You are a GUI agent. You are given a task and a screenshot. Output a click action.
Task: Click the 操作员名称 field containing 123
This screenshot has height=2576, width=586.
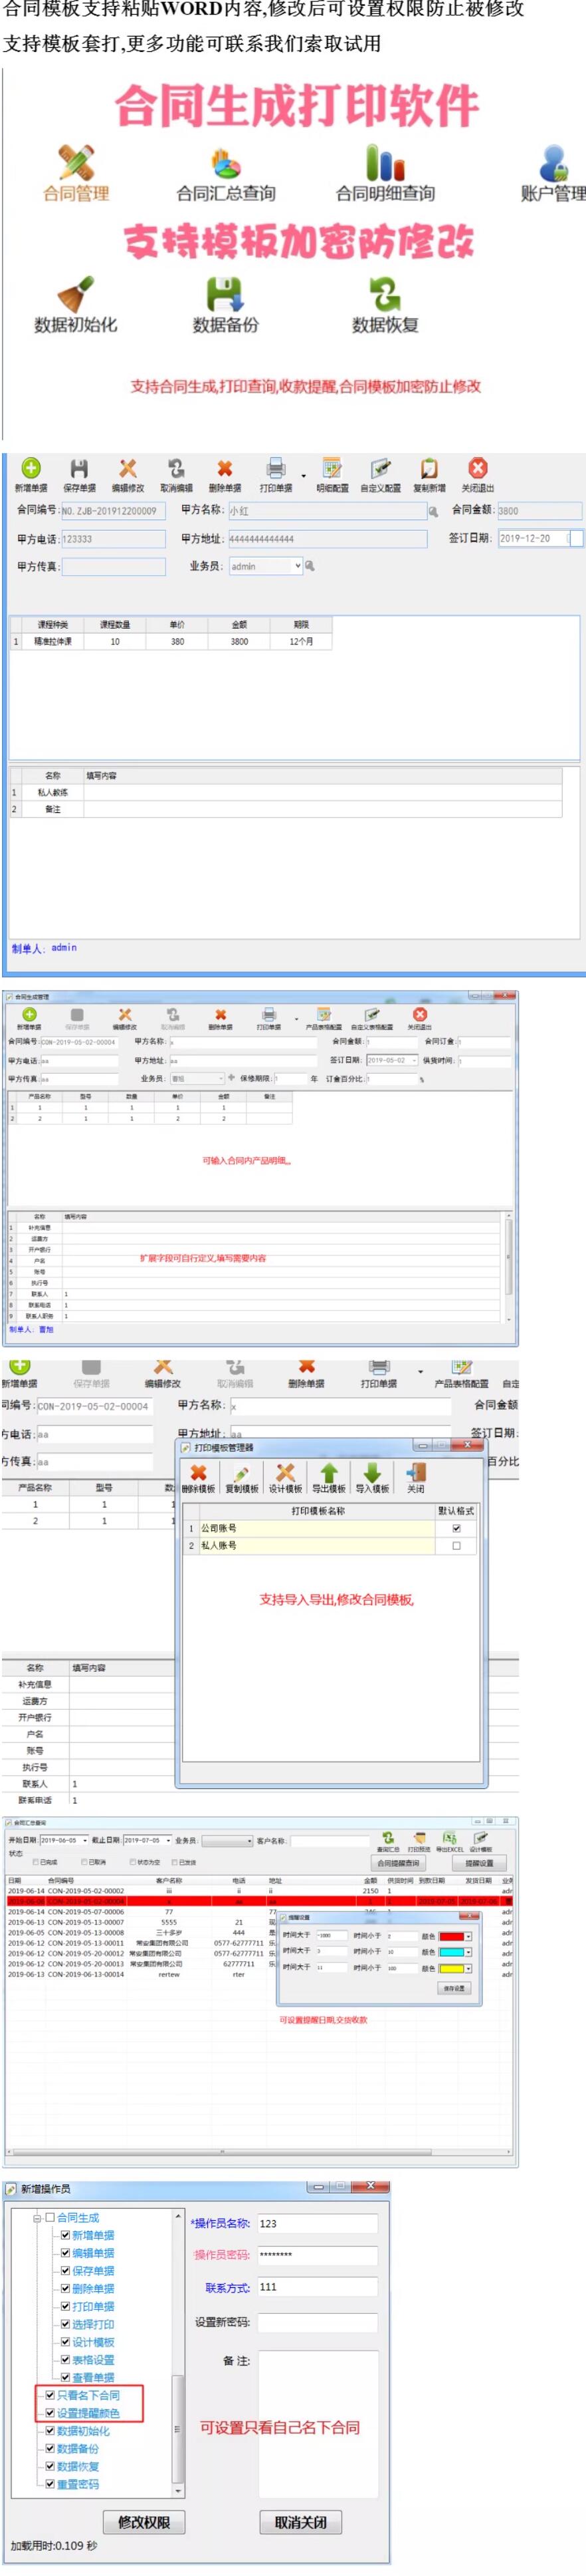(318, 2223)
